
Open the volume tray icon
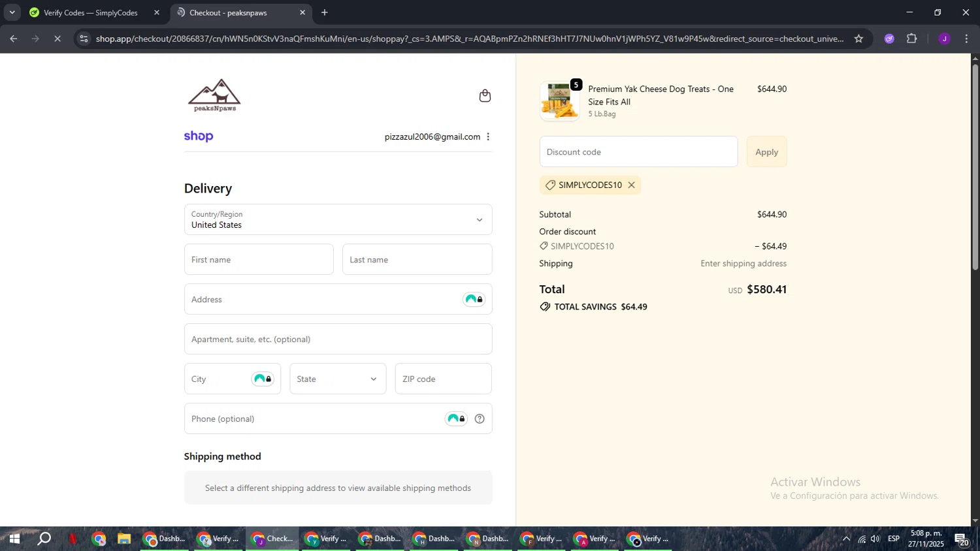[x=875, y=539]
